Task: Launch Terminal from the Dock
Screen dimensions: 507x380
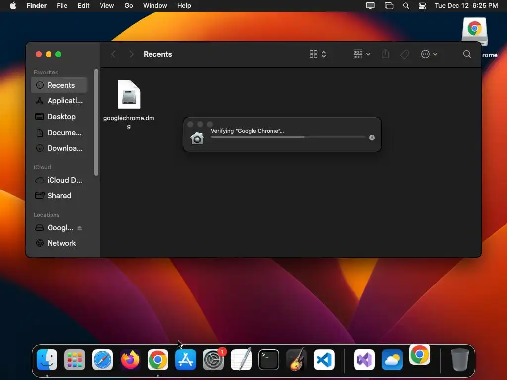Action: tap(269, 360)
